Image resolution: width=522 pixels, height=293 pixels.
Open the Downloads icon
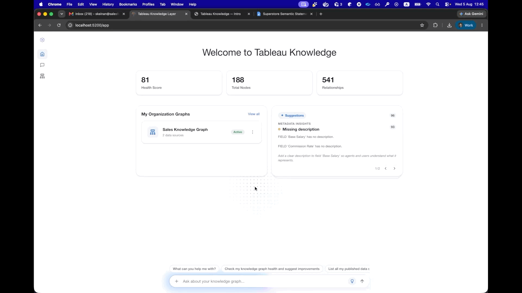[449, 25]
